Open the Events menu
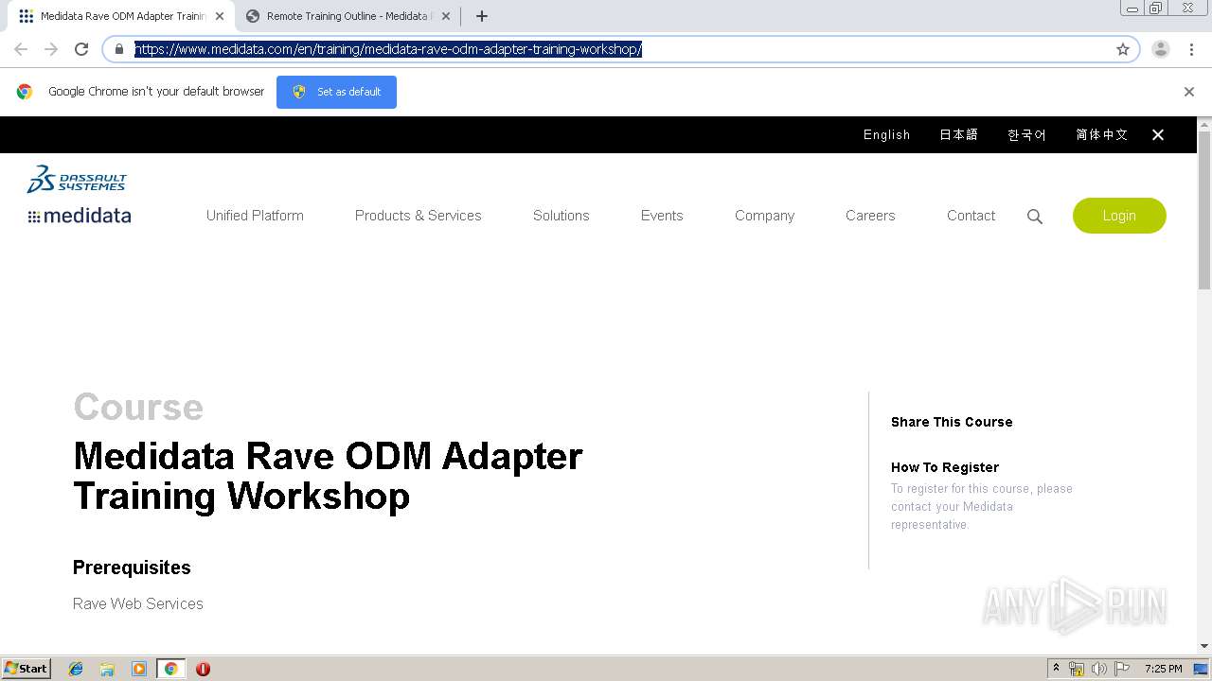1212x681 pixels. pos(662,216)
